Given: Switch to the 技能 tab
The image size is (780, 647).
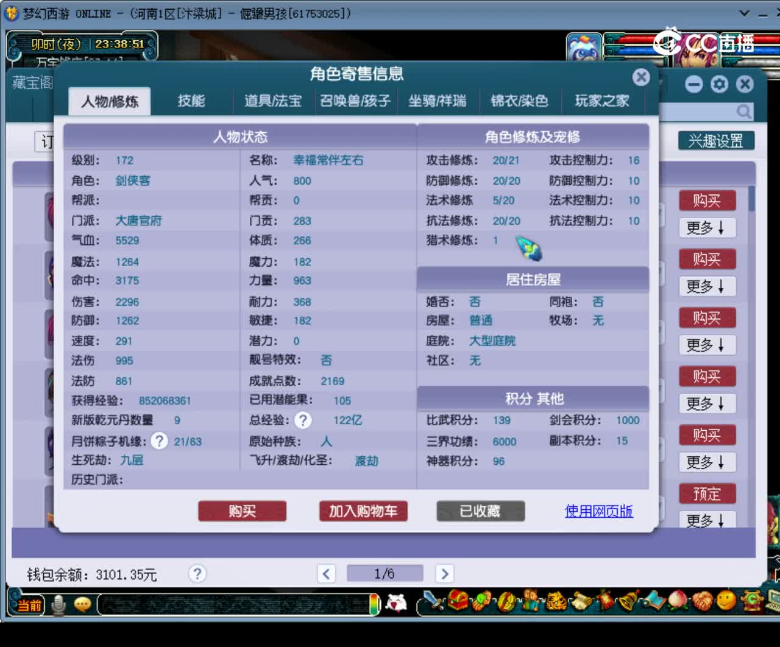Looking at the screenshot, I should (x=191, y=101).
